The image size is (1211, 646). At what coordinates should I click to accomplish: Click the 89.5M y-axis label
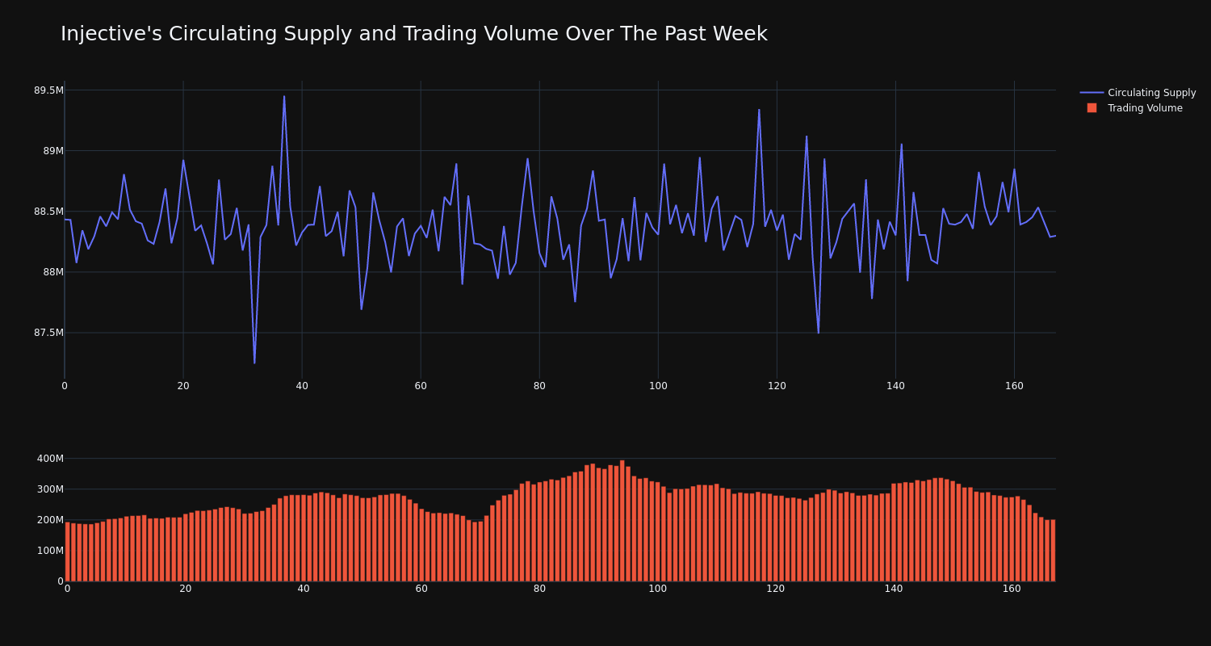click(x=48, y=90)
